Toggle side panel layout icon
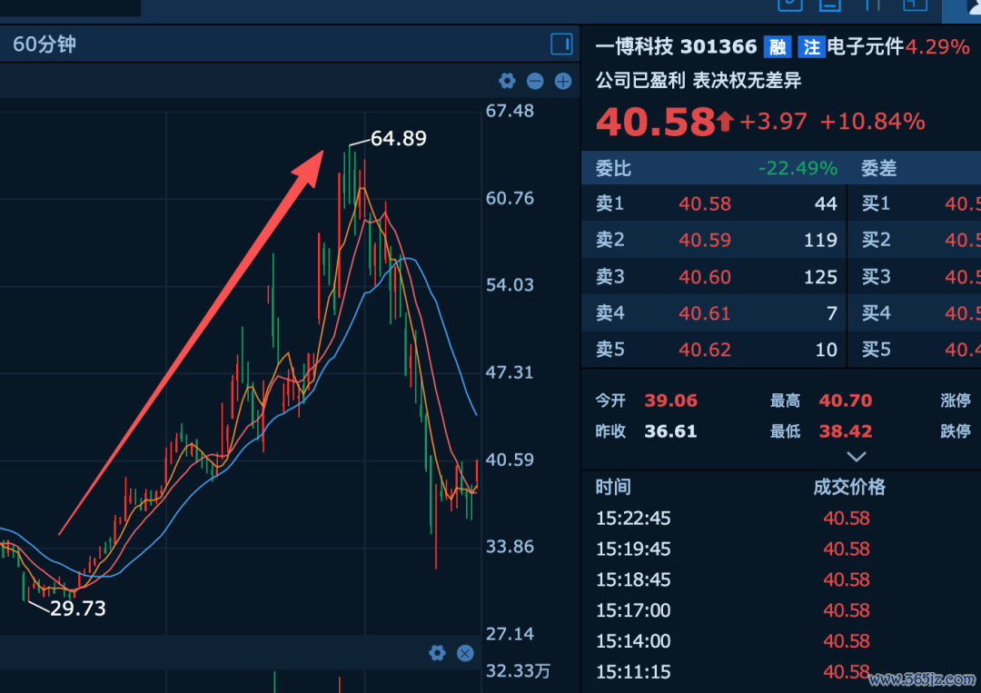The width and height of the screenshot is (981, 693). pyautogui.click(x=561, y=45)
